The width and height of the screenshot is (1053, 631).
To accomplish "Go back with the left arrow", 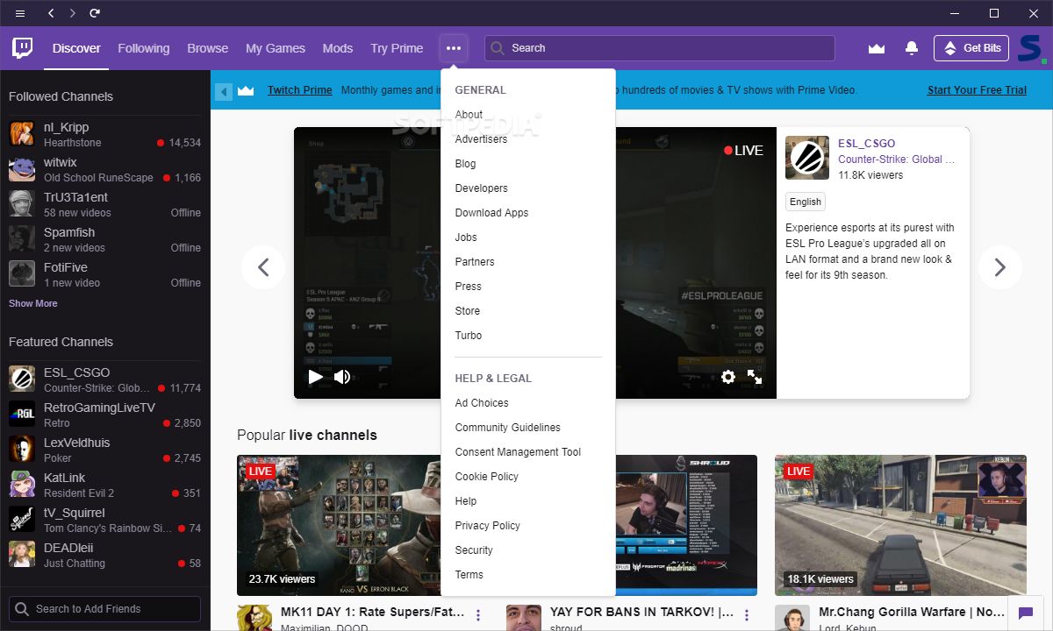I will (x=51, y=13).
